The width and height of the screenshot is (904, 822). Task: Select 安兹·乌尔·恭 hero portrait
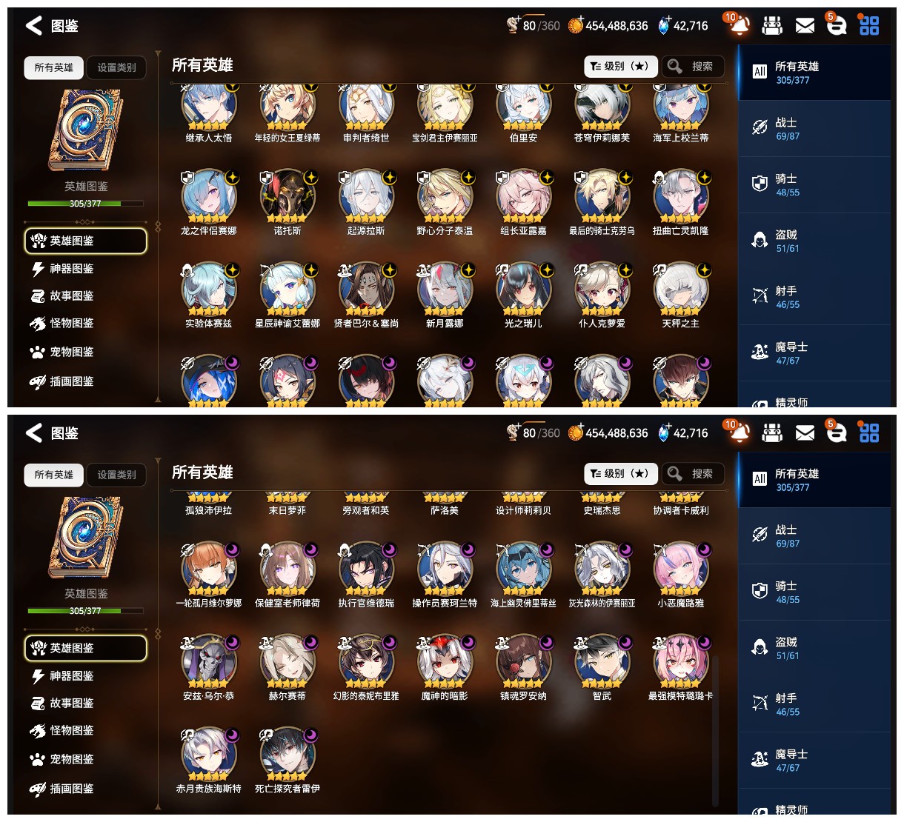click(209, 662)
